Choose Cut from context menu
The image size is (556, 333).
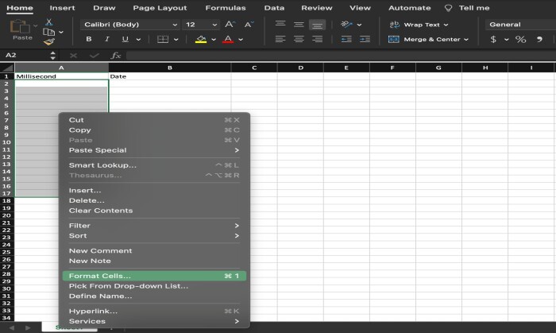[x=154, y=120]
